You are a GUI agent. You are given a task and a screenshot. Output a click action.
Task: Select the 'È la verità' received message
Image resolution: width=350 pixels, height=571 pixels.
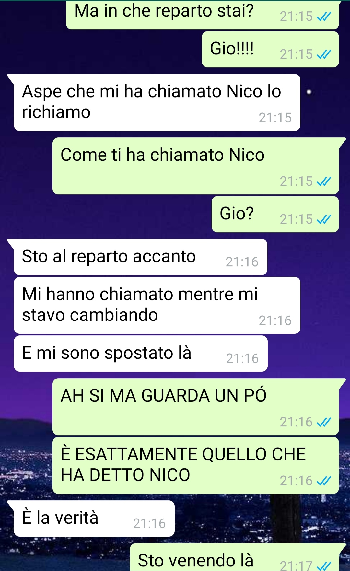(x=94, y=519)
